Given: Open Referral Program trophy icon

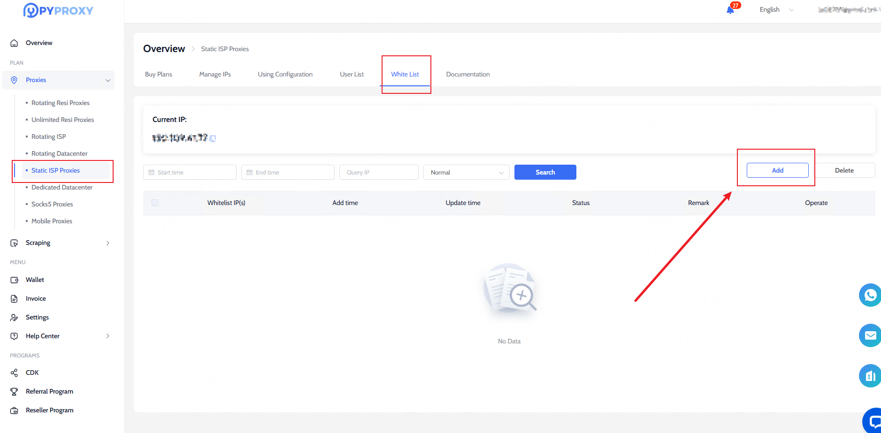Looking at the screenshot, I should (14, 392).
